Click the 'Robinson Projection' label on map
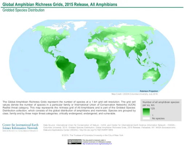This screenshot has height=145, width=184. [149, 91]
